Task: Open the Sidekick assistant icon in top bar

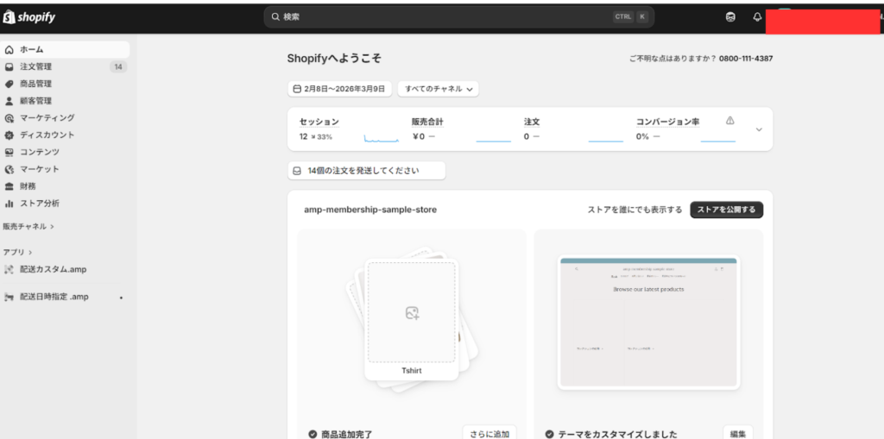Action: click(730, 16)
